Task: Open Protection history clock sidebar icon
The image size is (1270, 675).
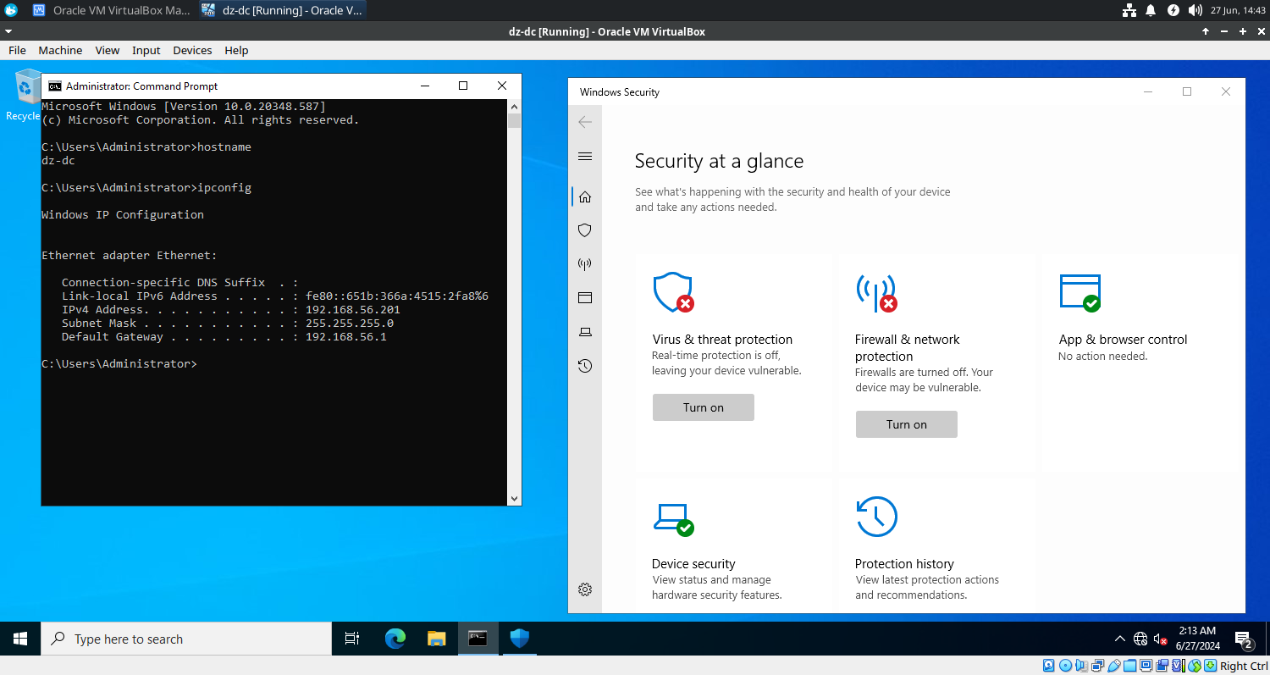Action: pos(584,366)
